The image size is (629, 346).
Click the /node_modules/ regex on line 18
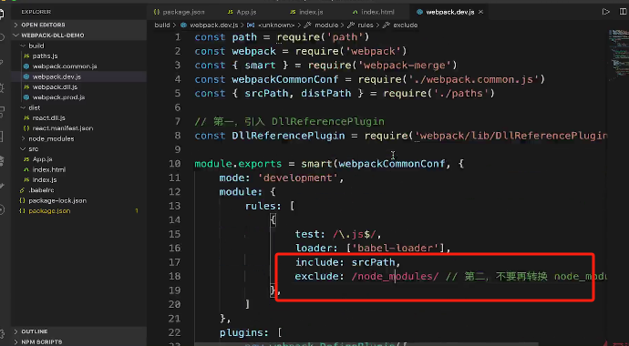395,276
